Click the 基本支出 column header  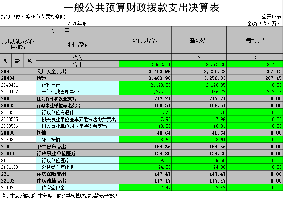[x=199, y=40]
